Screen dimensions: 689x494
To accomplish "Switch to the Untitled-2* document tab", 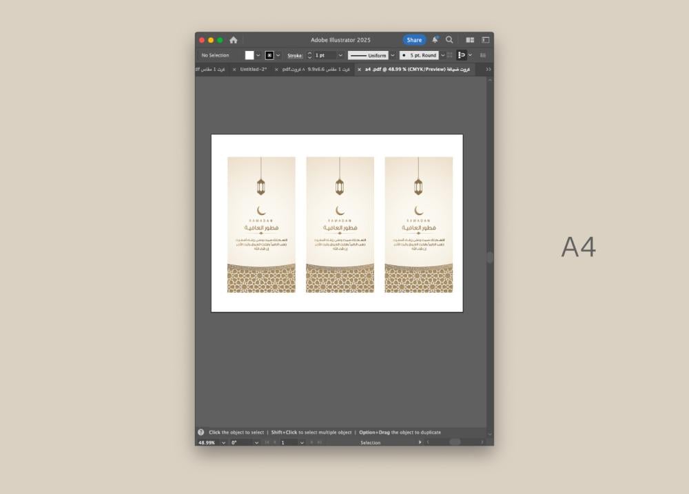I will [x=254, y=70].
